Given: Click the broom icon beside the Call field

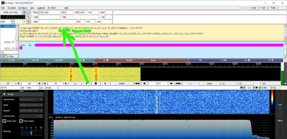Looking at the screenshot, I should point(29,17).
